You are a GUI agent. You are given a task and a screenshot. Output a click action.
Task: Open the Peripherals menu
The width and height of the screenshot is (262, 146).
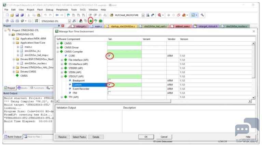coord(62,10)
